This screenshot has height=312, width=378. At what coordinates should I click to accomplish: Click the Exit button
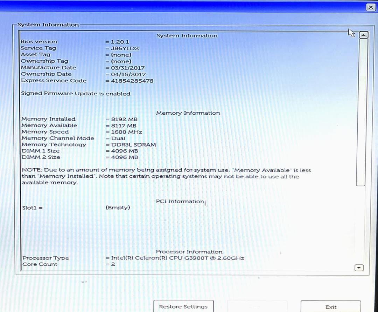330,306
